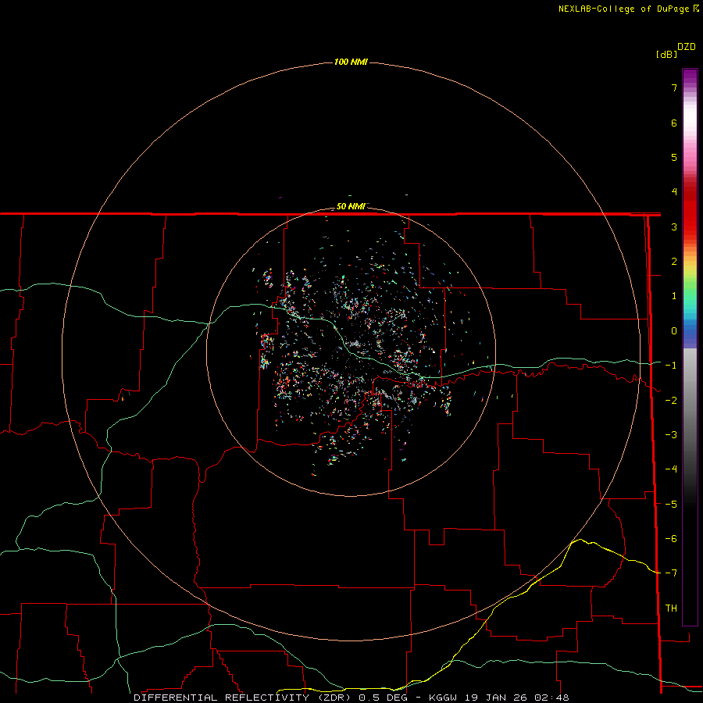Viewport: 703px width, 703px height.
Task: Click the -1 value on color scale
Action: (x=671, y=366)
